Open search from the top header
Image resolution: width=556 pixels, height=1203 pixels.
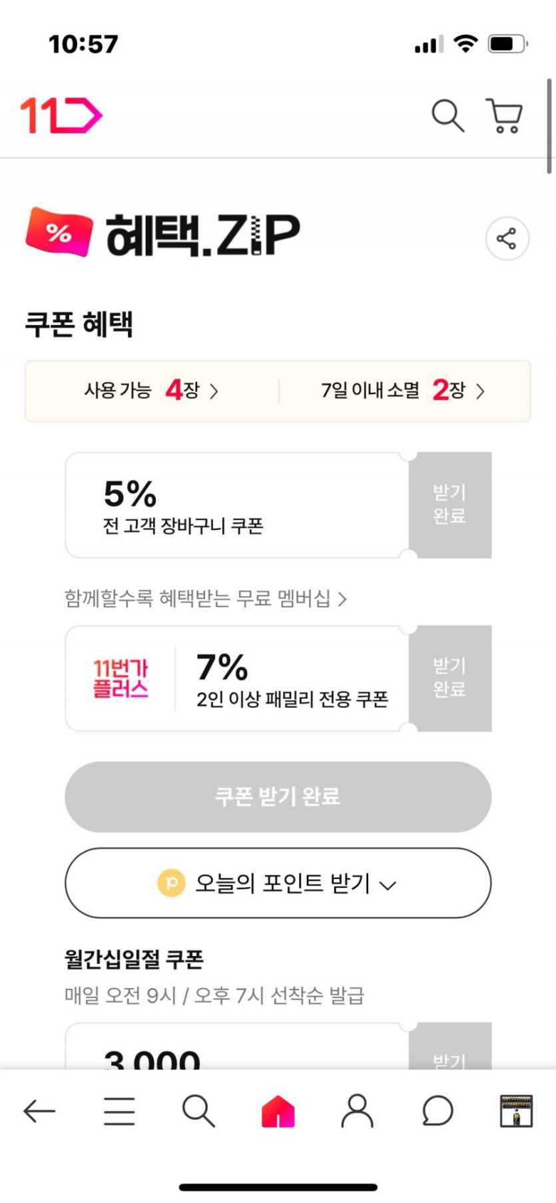[x=447, y=116]
